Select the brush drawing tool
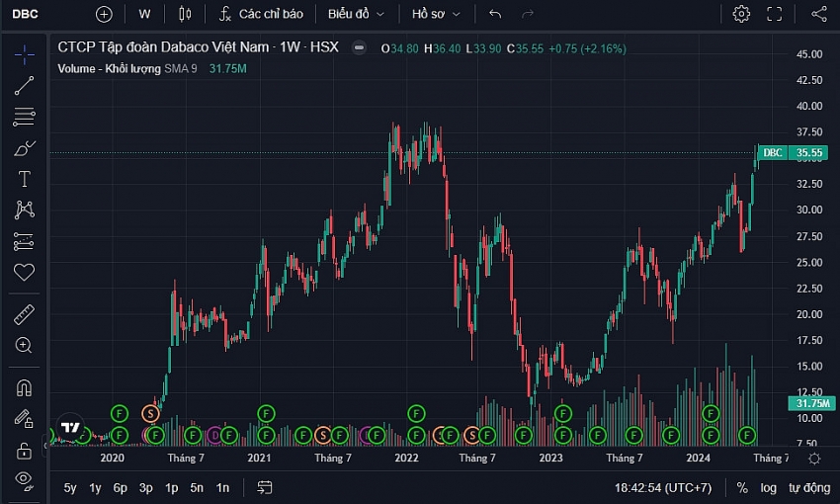Viewport: 840px width, 504px height. click(x=25, y=148)
